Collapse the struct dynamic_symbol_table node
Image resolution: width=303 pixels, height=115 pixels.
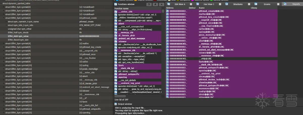(x=1, y=3)
